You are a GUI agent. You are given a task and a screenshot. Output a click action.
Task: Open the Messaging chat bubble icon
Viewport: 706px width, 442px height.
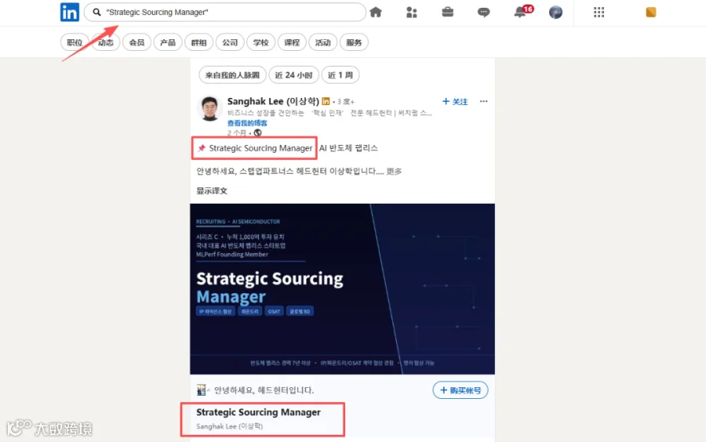point(483,12)
